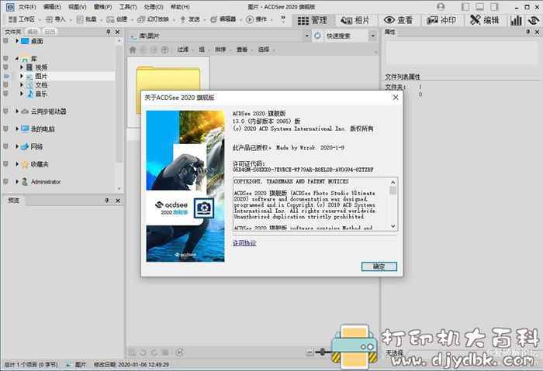
Task: Open the Quick Search options dropdown
Action: click(x=373, y=36)
